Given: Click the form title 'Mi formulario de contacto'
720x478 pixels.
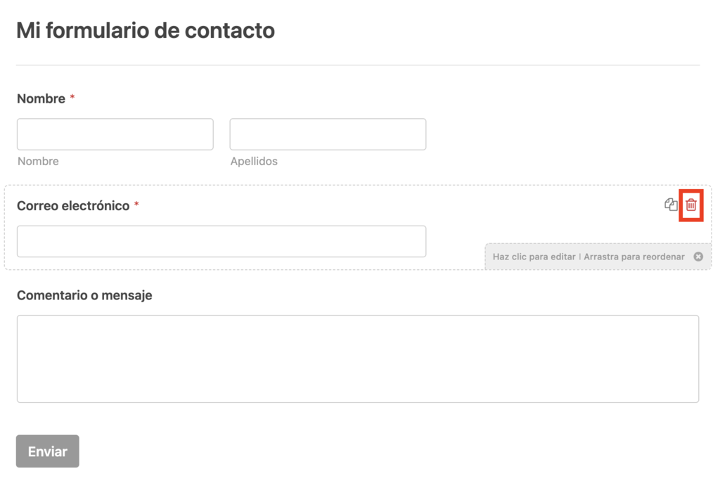Looking at the screenshot, I should pos(146,30).
